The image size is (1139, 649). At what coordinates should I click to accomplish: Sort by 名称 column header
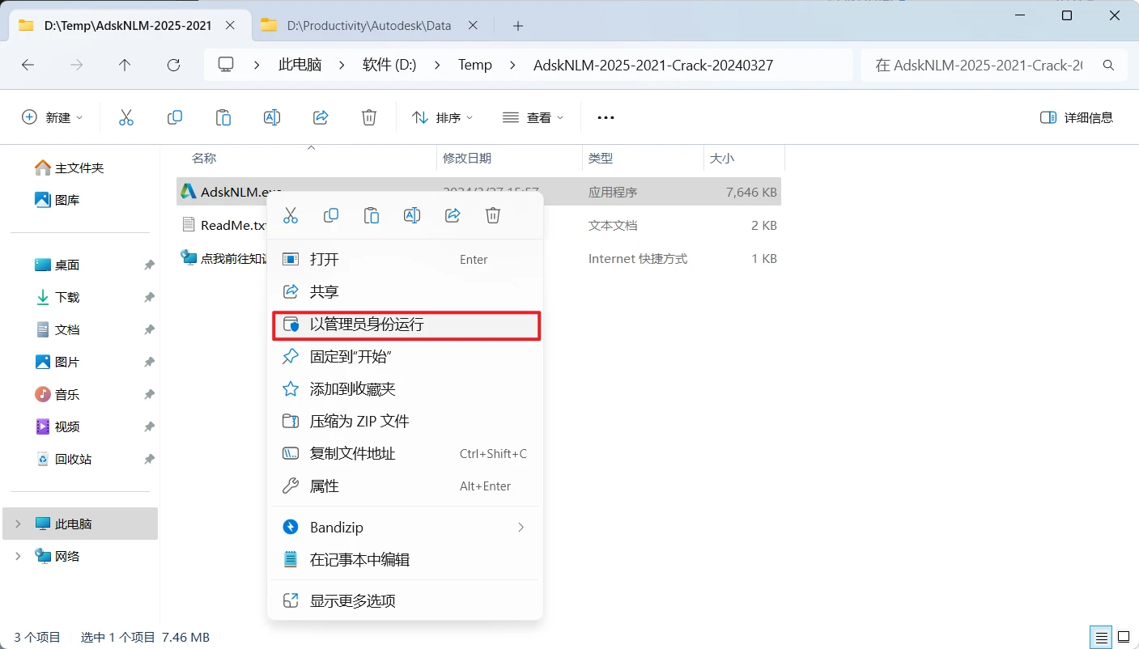click(x=204, y=159)
